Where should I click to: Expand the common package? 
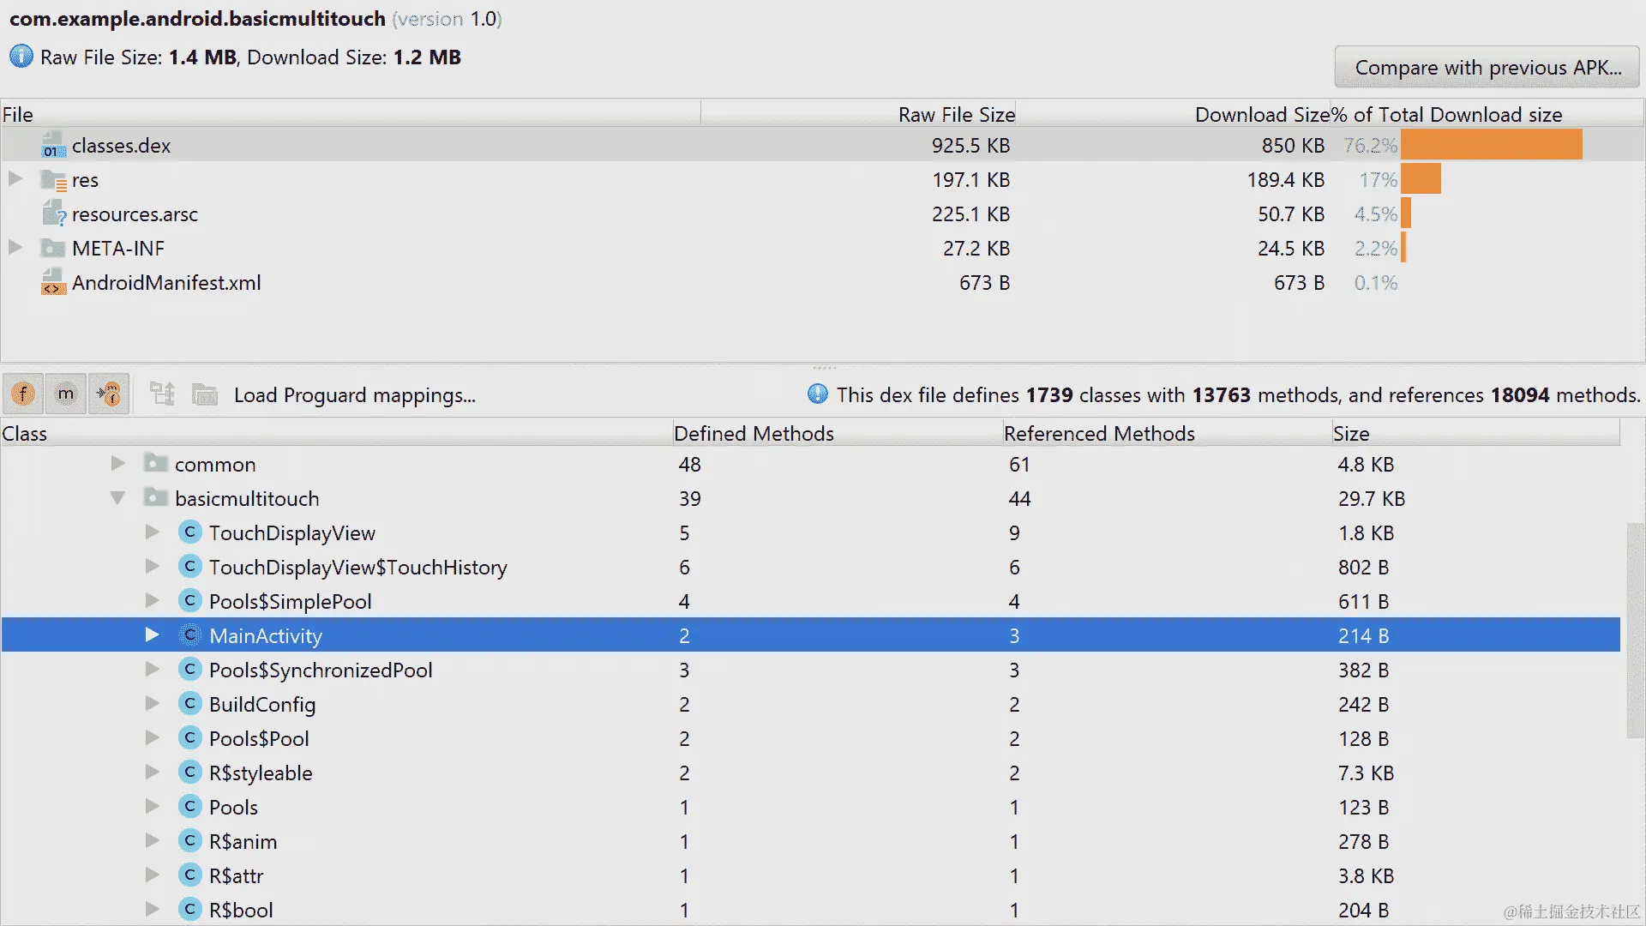pos(117,464)
